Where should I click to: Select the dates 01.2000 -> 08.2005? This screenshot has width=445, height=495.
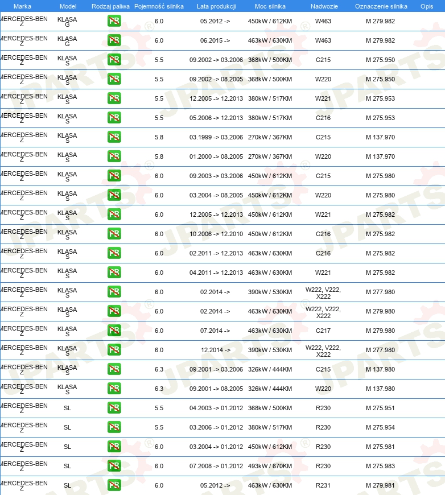point(216,156)
